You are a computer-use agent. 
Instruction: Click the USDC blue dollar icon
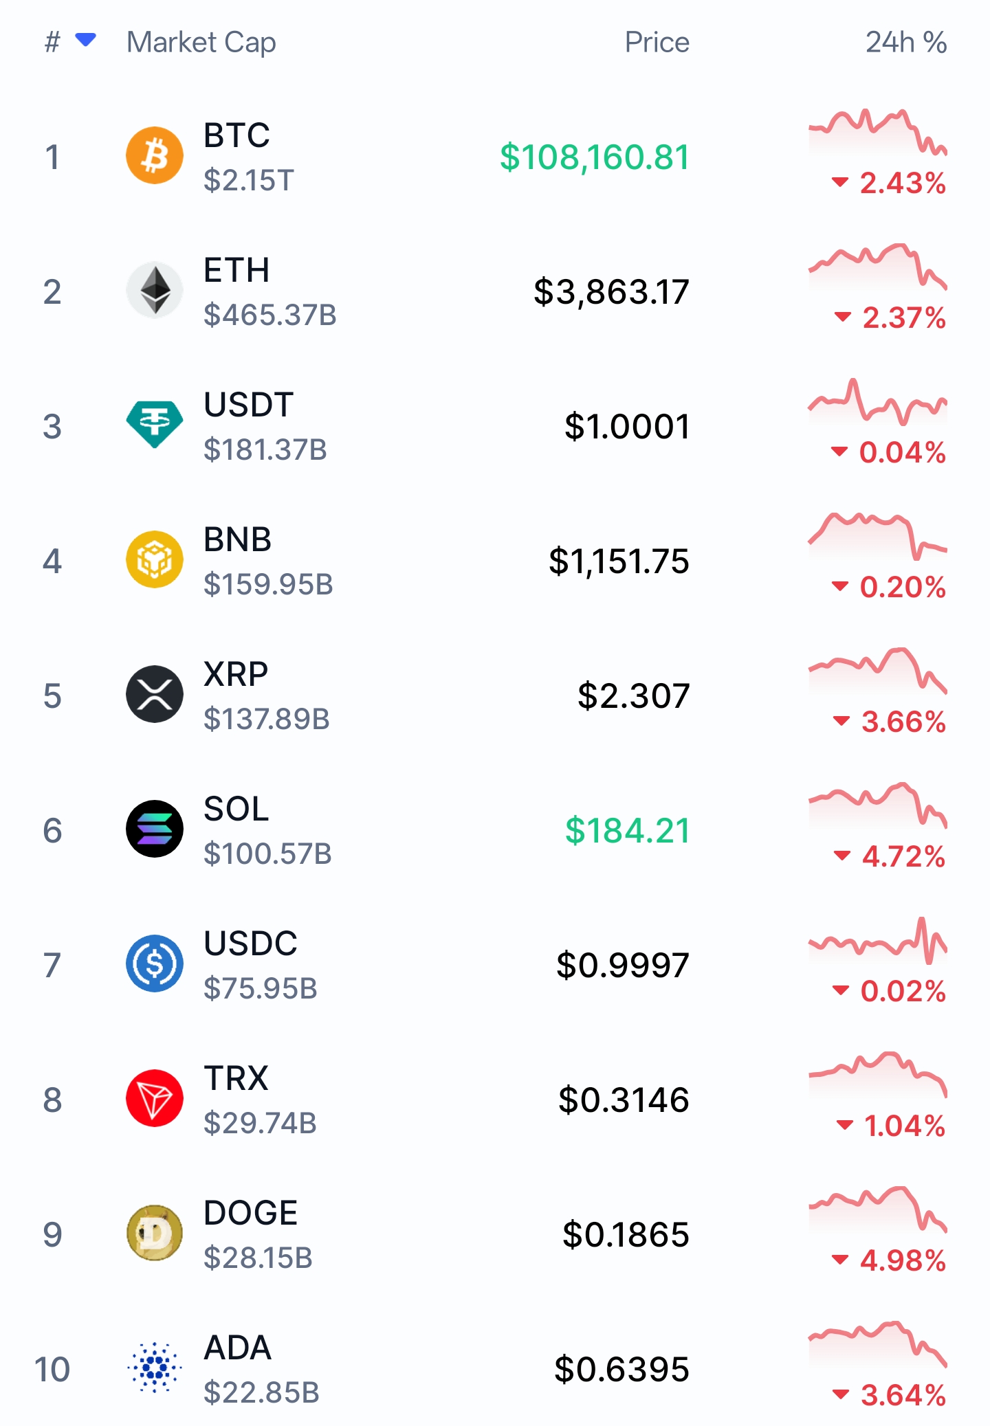point(155,963)
